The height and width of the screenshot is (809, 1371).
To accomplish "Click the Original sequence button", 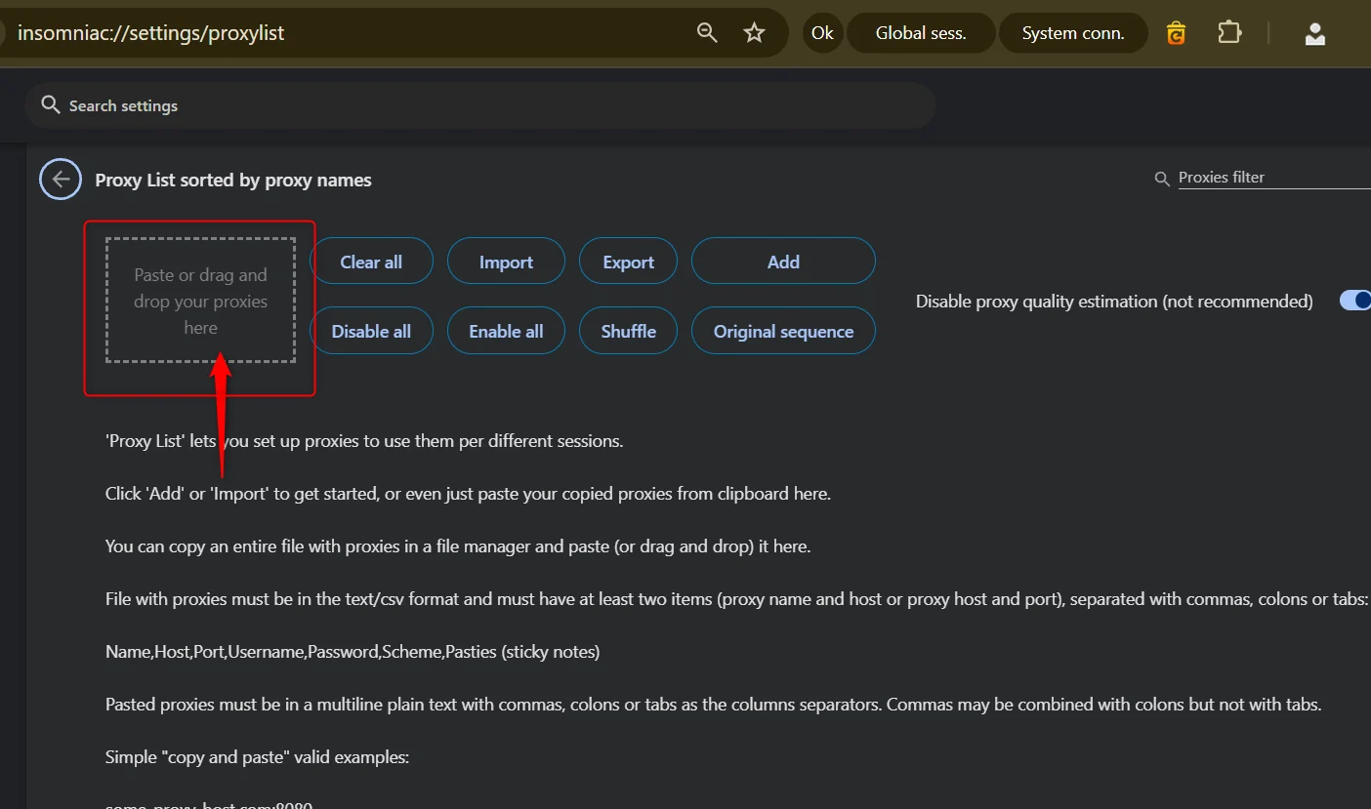I will pyautogui.click(x=783, y=331).
